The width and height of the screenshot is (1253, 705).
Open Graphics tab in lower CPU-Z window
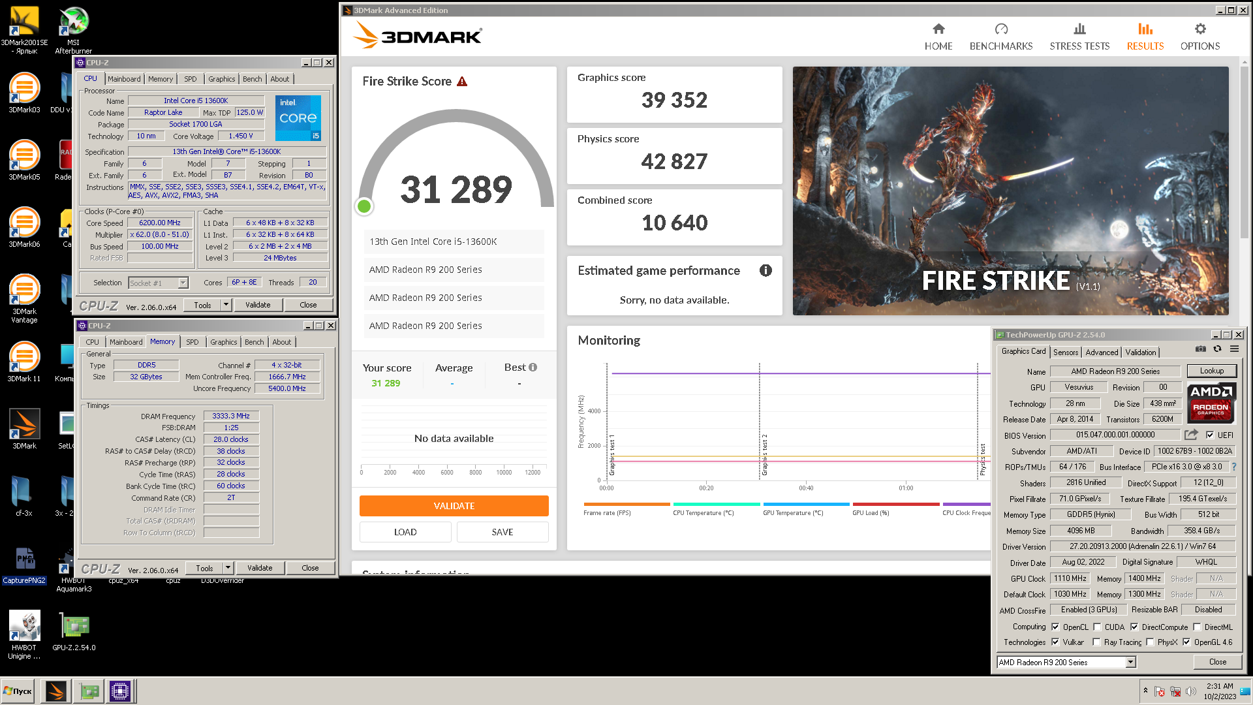coord(224,342)
